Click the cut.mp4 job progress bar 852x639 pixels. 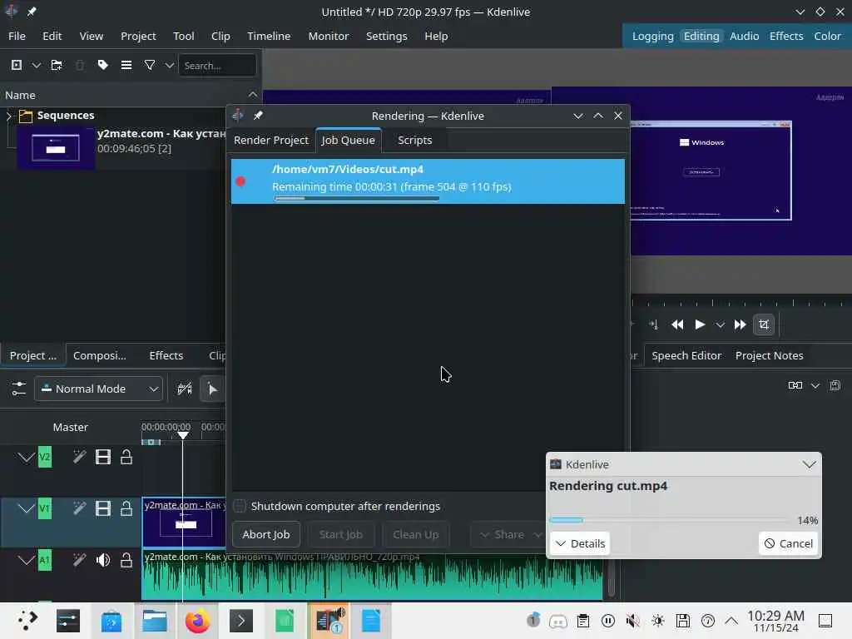(x=356, y=198)
